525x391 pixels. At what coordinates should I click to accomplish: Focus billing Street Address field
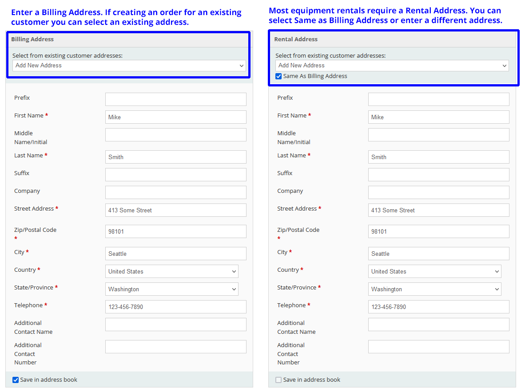coord(175,210)
